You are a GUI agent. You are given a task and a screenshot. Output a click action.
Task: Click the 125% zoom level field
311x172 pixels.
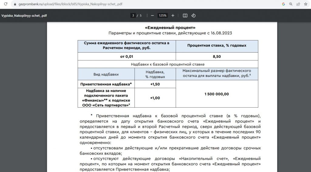click(x=162, y=15)
